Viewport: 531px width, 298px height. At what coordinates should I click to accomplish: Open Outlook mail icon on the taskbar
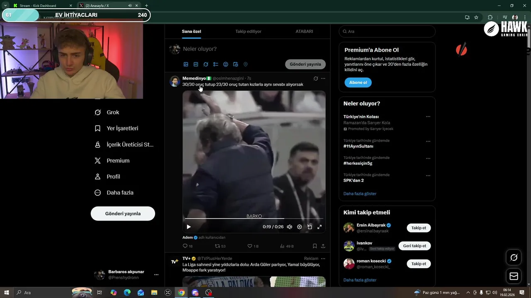141,293
